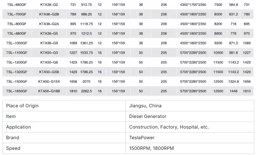This screenshot has width=256, height=155.
Task: Click the TSL-1320GF model cell
Action: tap(17, 72)
